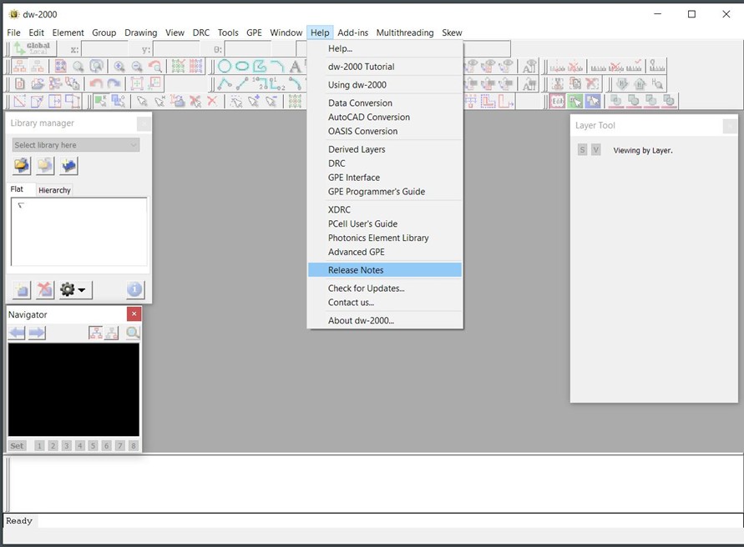Click Navigator back arrow

[17, 333]
